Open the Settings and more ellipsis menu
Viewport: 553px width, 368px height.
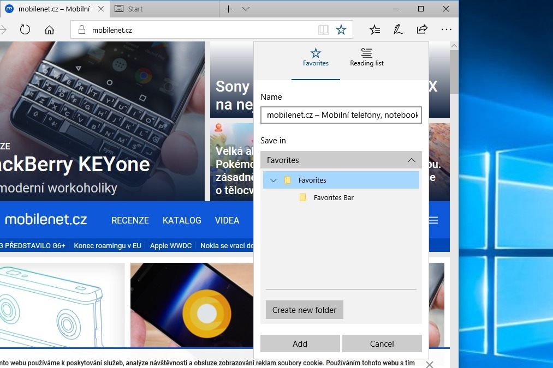click(x=447, y=29)
